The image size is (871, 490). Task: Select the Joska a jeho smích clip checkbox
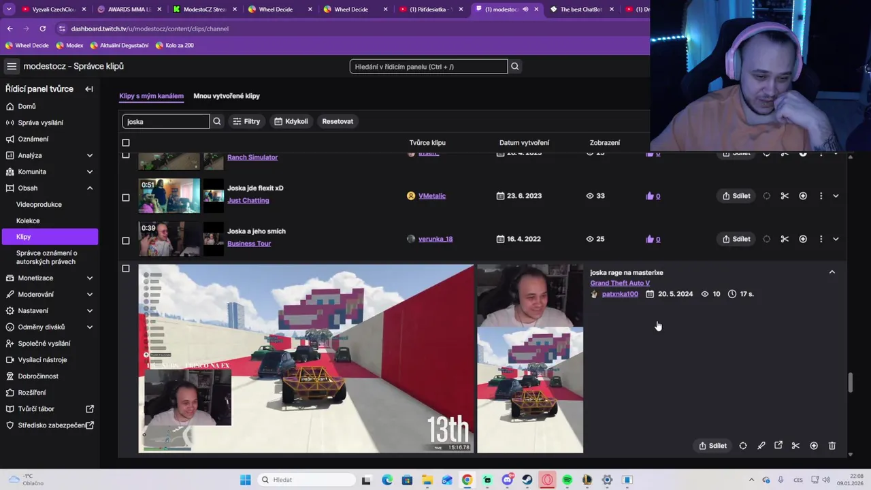tap(125, 240)
